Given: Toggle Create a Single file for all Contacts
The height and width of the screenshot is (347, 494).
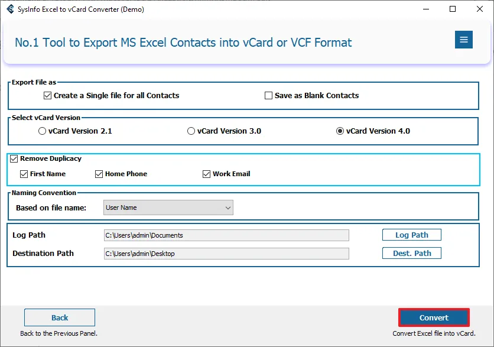Looking at the screenshot, I should point(48,95).
